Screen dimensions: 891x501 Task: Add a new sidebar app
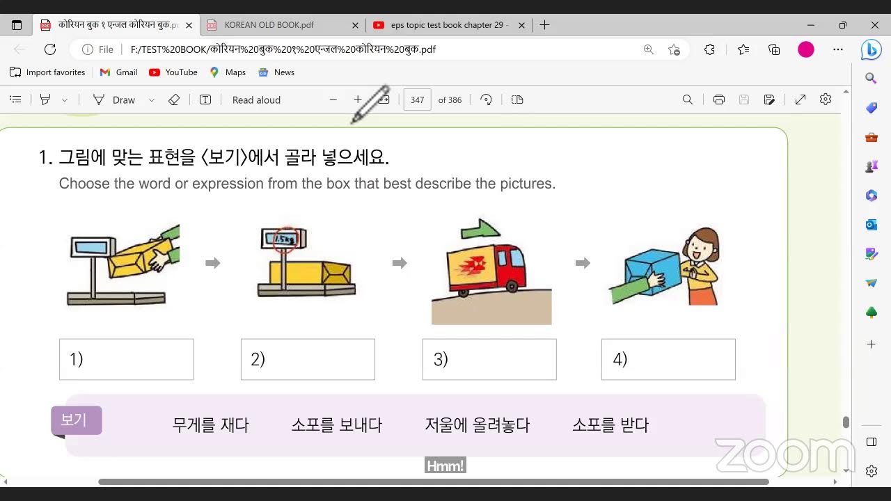coord(872,344)
